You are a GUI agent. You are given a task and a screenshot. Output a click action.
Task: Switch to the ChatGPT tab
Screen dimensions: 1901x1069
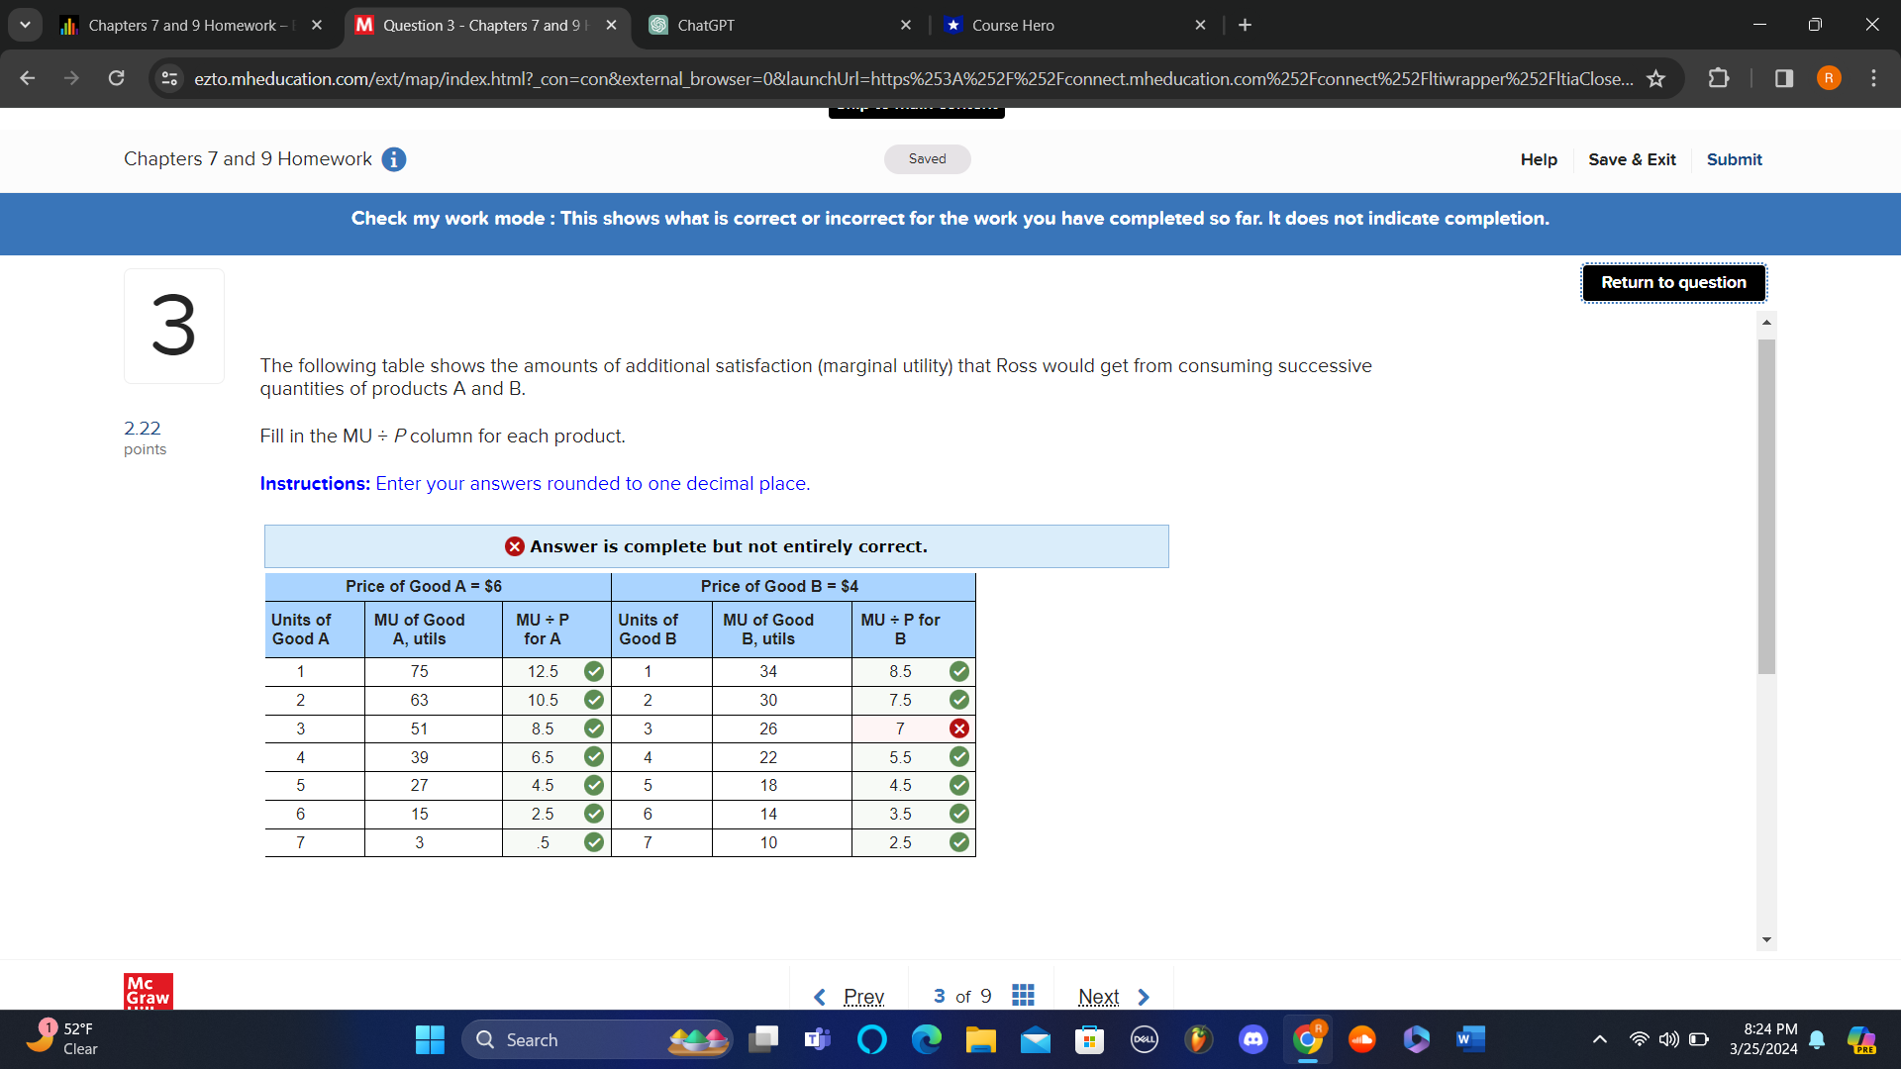click(705, 25)
